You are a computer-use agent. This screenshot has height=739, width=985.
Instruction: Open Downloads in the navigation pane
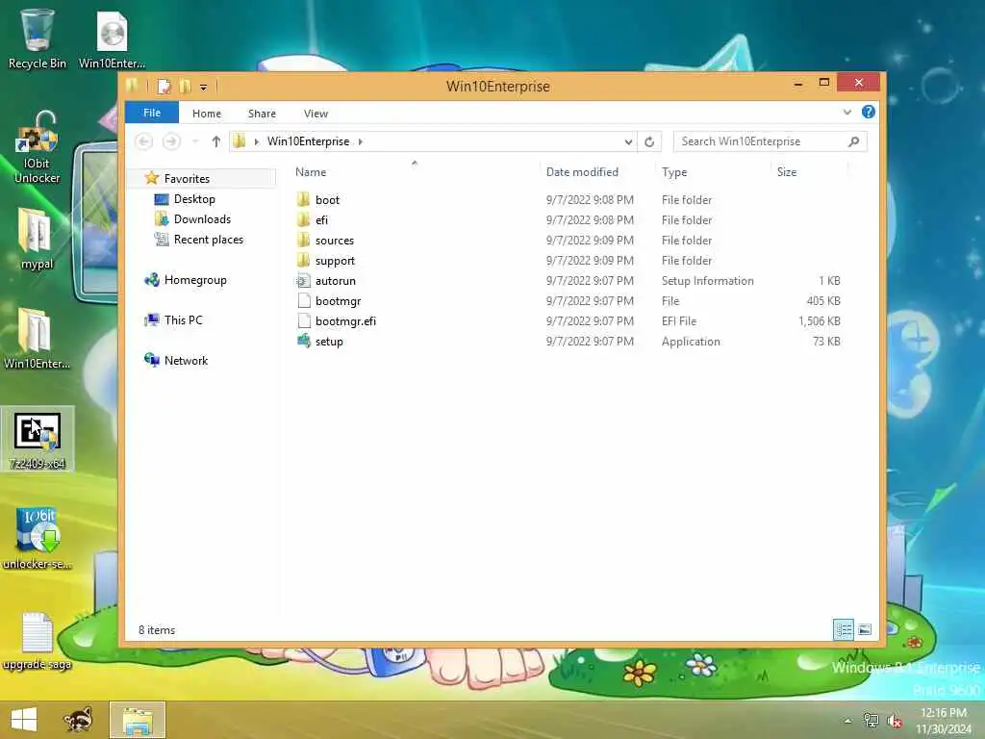(x=202, y=219)
